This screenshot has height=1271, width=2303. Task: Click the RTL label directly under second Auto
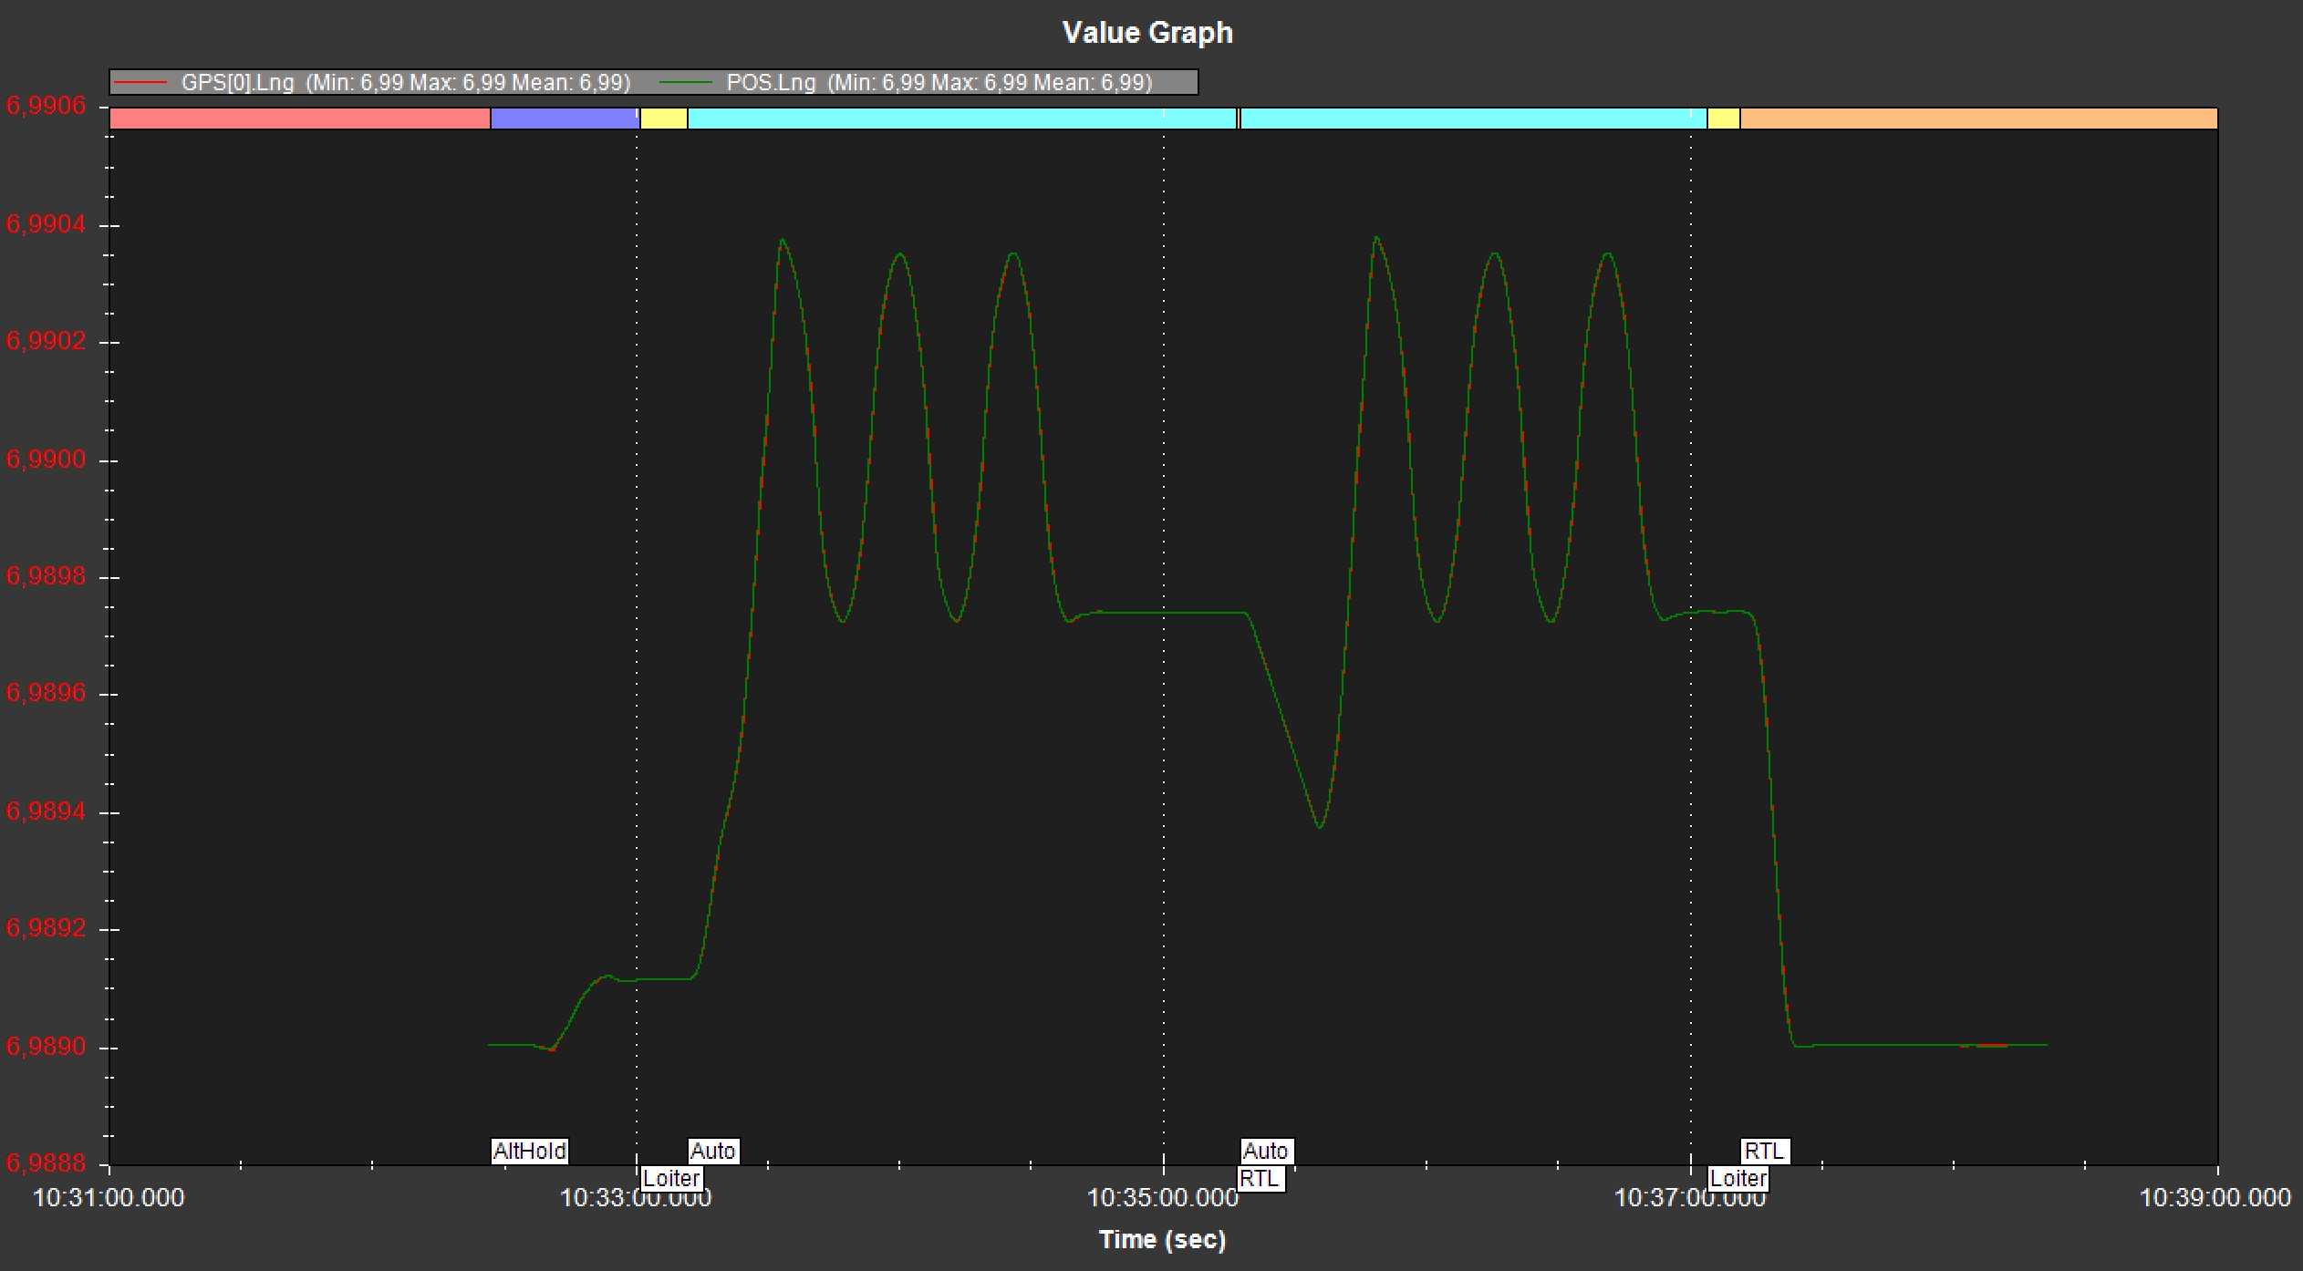(x=1260, y=1178)
